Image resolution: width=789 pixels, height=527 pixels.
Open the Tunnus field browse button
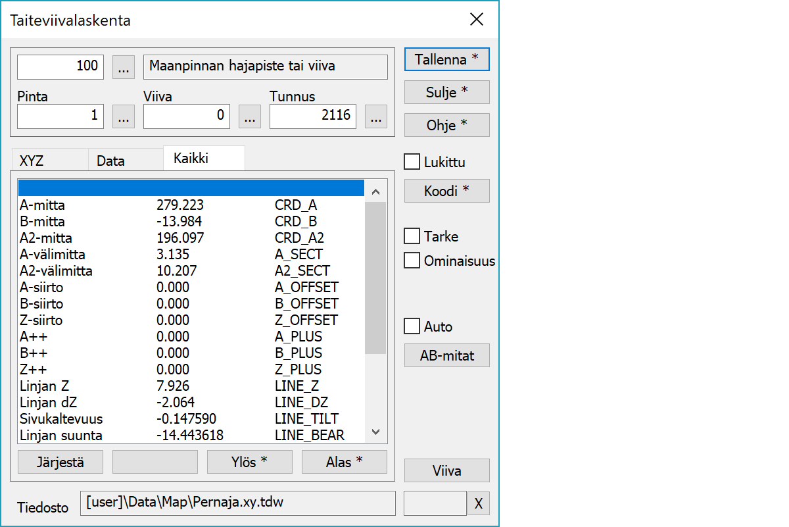pyautogui.click(x=375, y=116)
